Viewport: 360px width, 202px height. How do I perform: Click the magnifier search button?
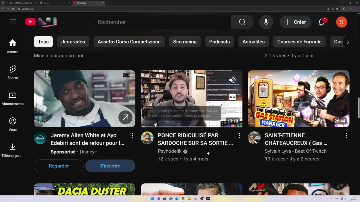tap(242, 22)
